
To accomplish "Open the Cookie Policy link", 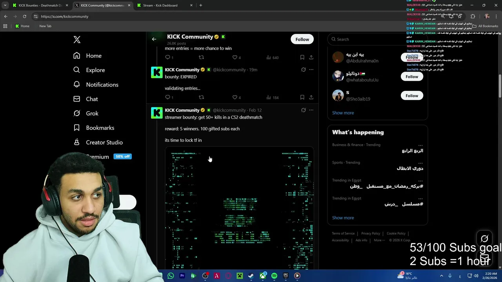I will (x=396, y=233).
